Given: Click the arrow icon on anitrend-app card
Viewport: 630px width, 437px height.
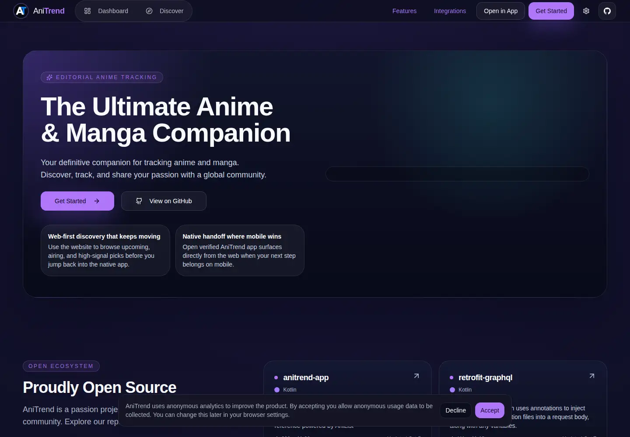Looking at the screenshot, I should [416, 376].
